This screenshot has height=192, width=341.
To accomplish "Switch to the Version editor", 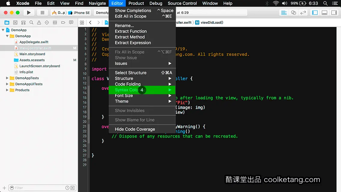I will pyautogui.click(x=303, y=13).
